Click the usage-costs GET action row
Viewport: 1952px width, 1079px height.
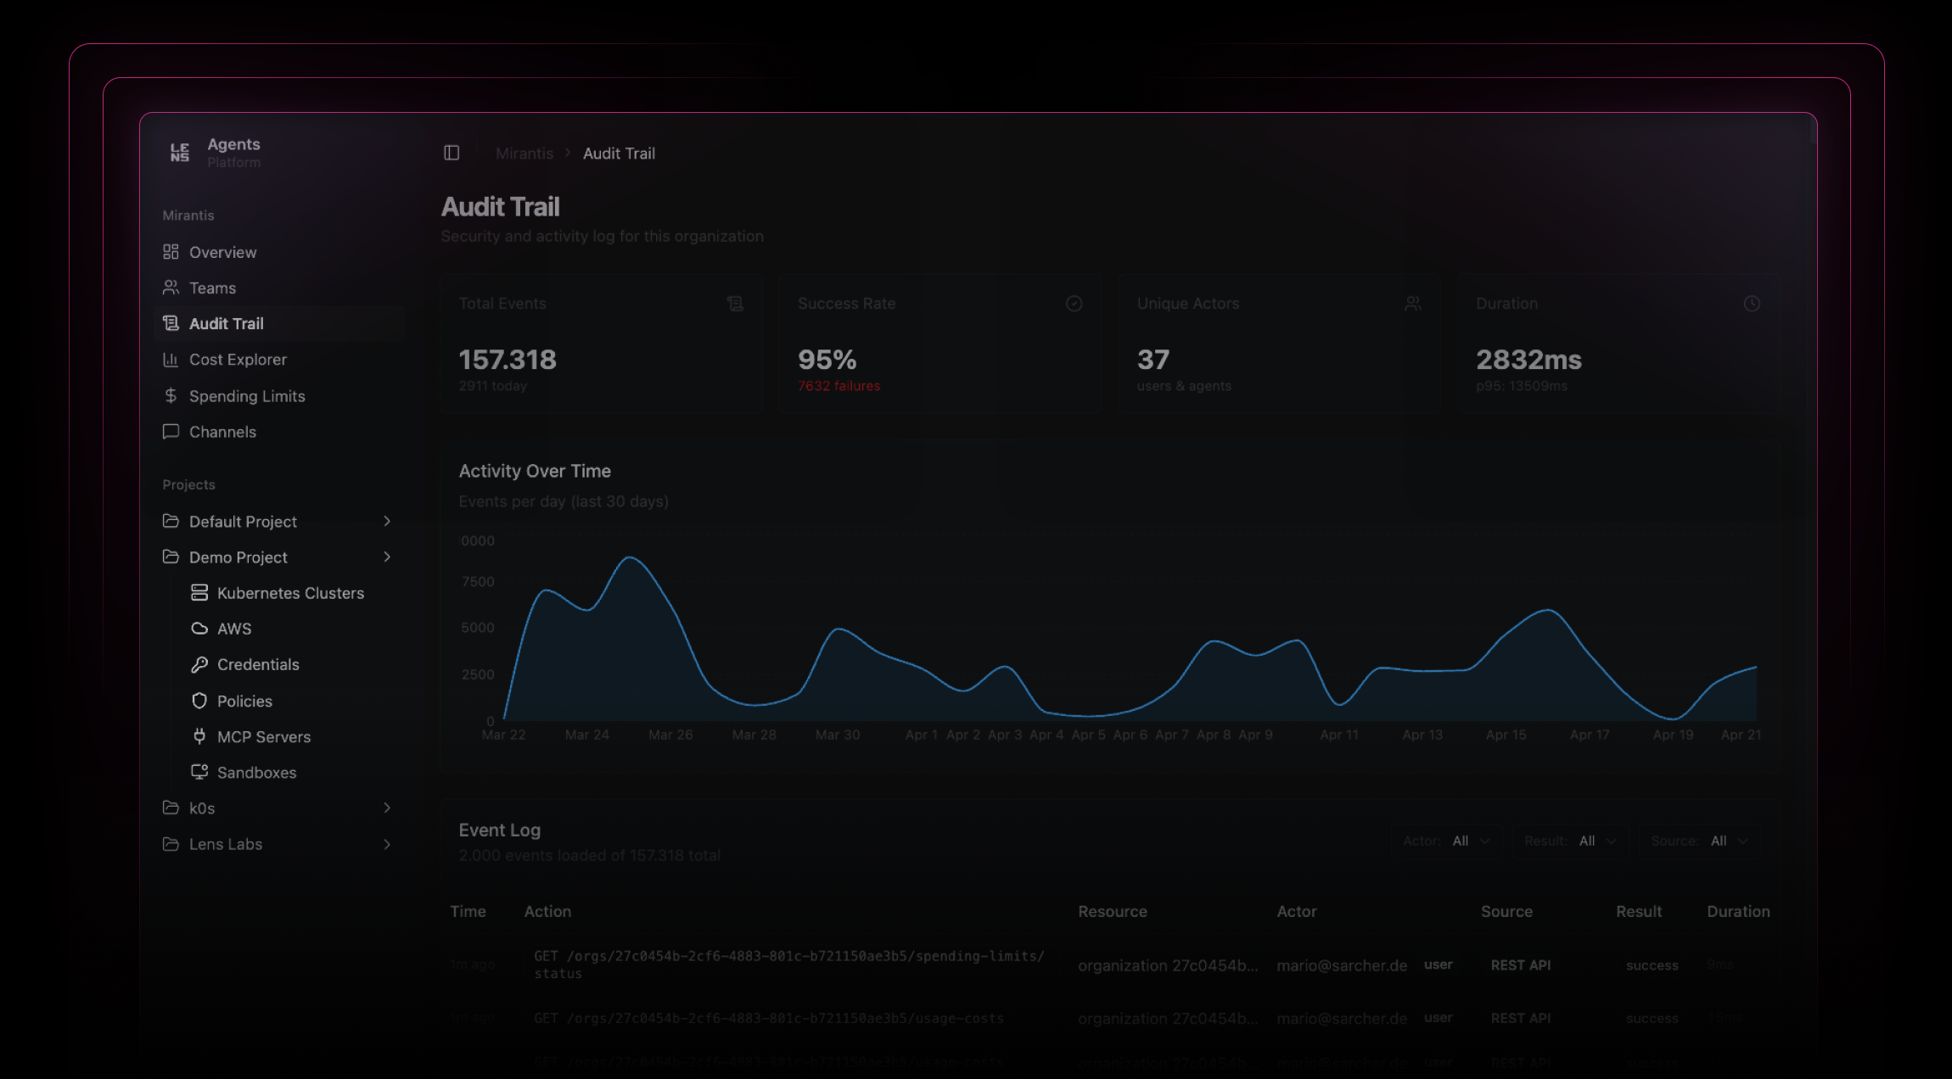pos(769,1018)
